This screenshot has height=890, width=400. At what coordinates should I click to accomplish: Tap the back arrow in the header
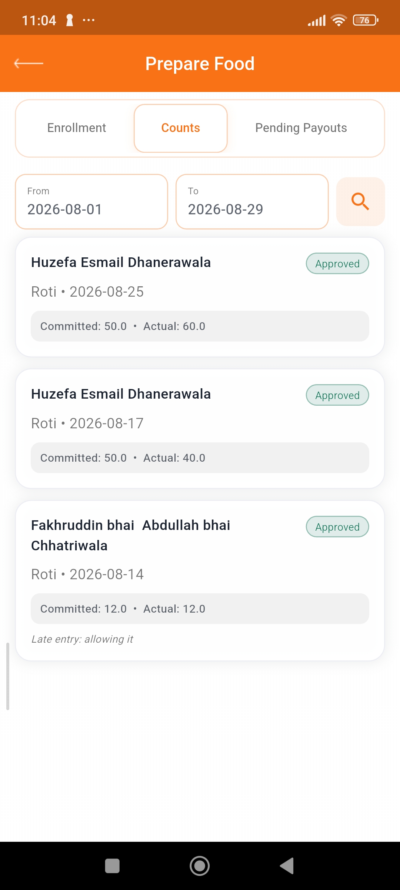pyautogui.click(x=29, y=63)
